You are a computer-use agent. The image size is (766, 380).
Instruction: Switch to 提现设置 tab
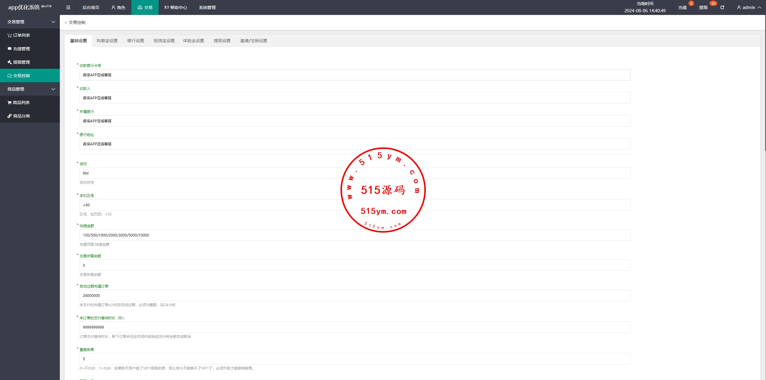point(222,41)
